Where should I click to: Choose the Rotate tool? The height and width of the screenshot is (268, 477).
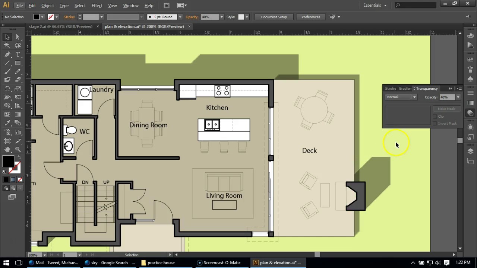point(7,89)
